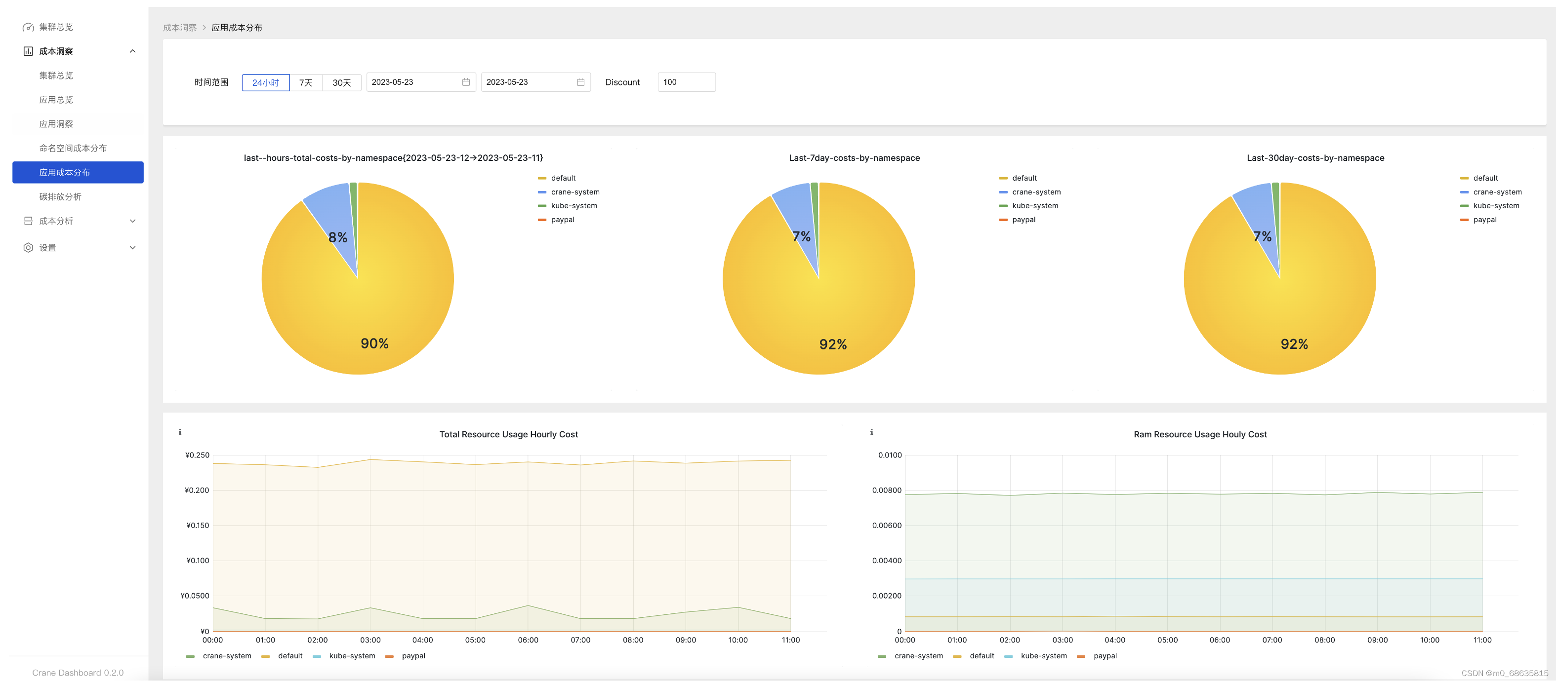This screenshot has height=682, width=1556.
Task: Select the 24小时 time range
Action: click(266, 83)
